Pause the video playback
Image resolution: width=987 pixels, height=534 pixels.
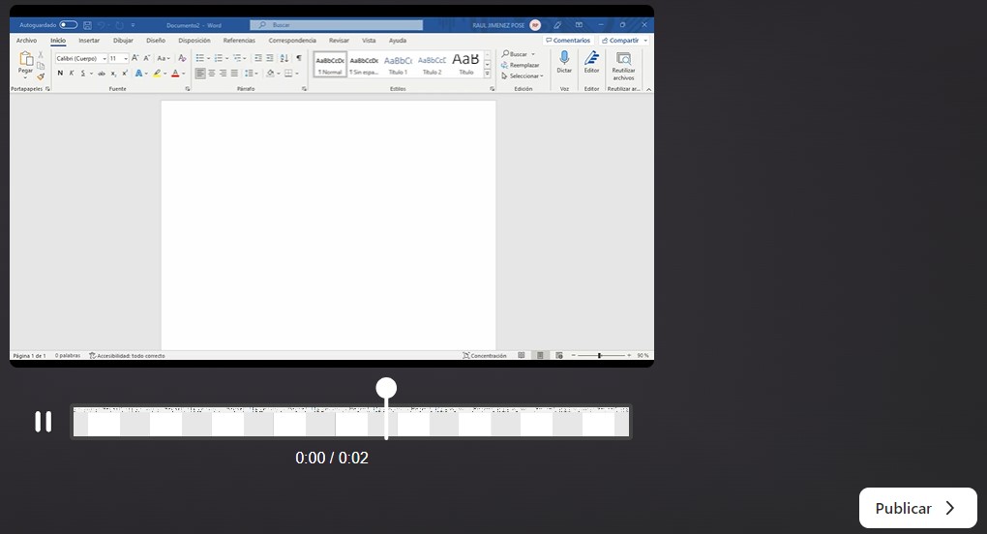(43, 422)
